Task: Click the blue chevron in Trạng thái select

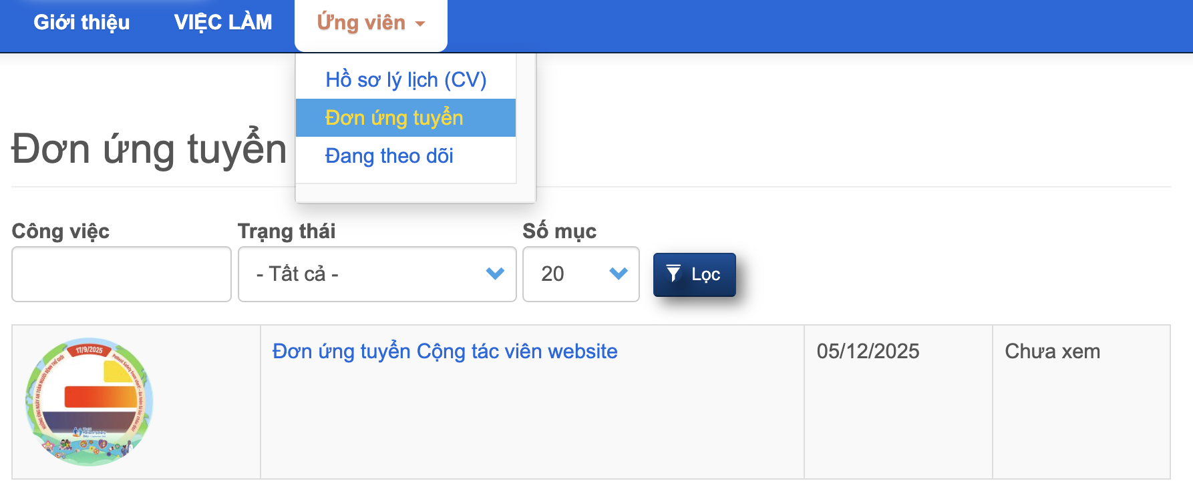Action: coord(495,274)
